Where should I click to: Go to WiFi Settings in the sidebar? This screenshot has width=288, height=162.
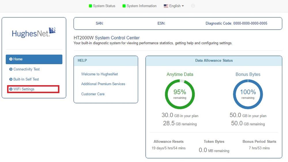tap(24, 89)
